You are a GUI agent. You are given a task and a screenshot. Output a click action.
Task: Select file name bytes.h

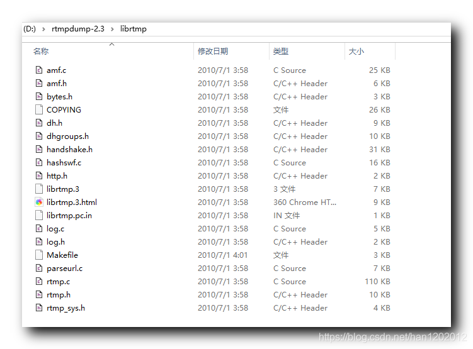(59, 97)
